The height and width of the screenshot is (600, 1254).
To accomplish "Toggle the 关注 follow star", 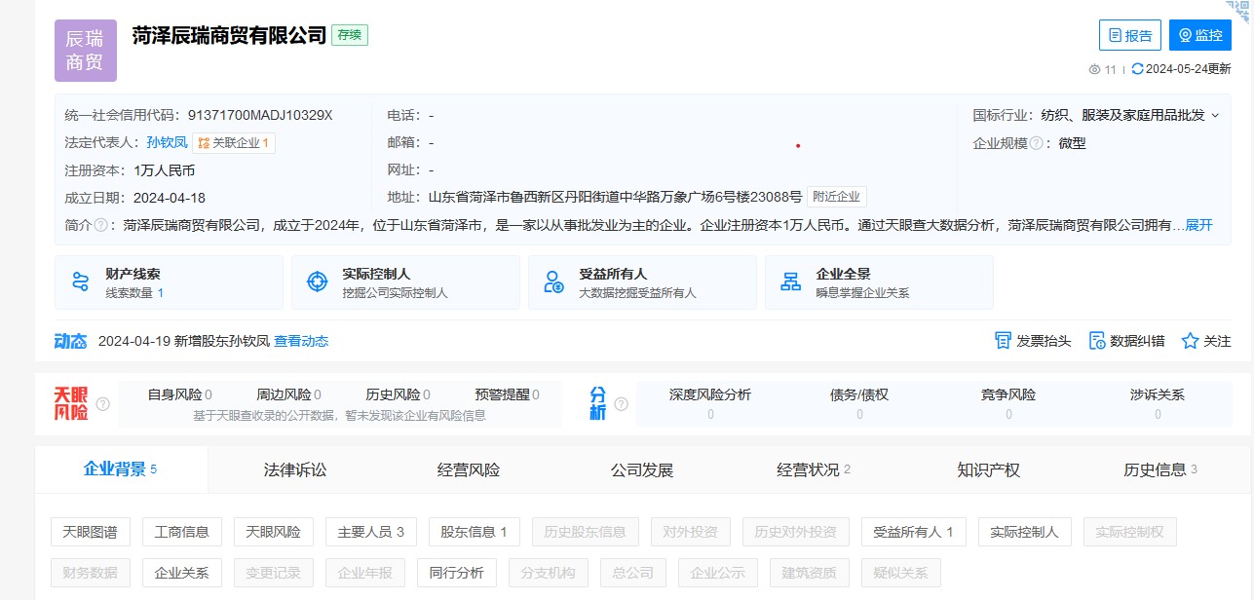I will pos(1189,341).
